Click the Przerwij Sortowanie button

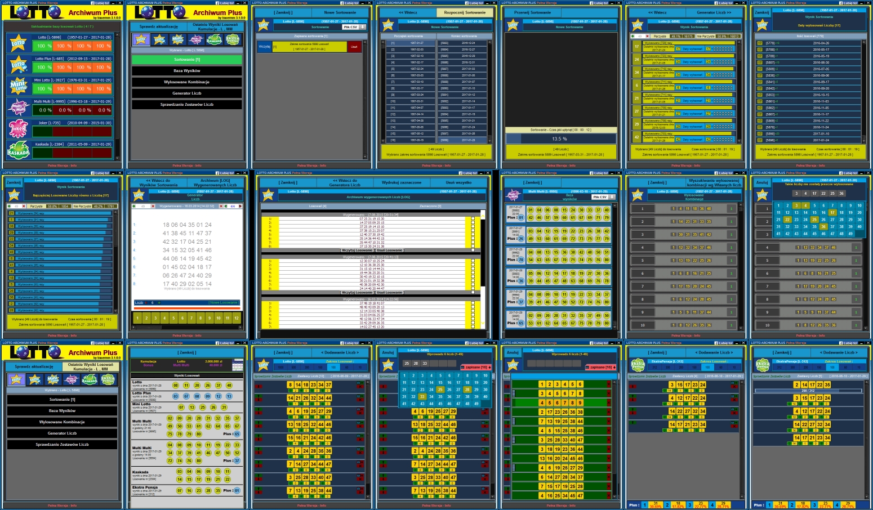(533, 12)
